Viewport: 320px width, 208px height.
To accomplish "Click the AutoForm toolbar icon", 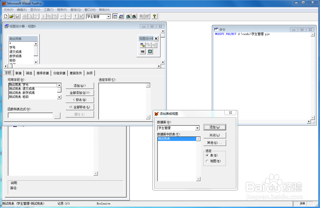I will coord(141,16).
